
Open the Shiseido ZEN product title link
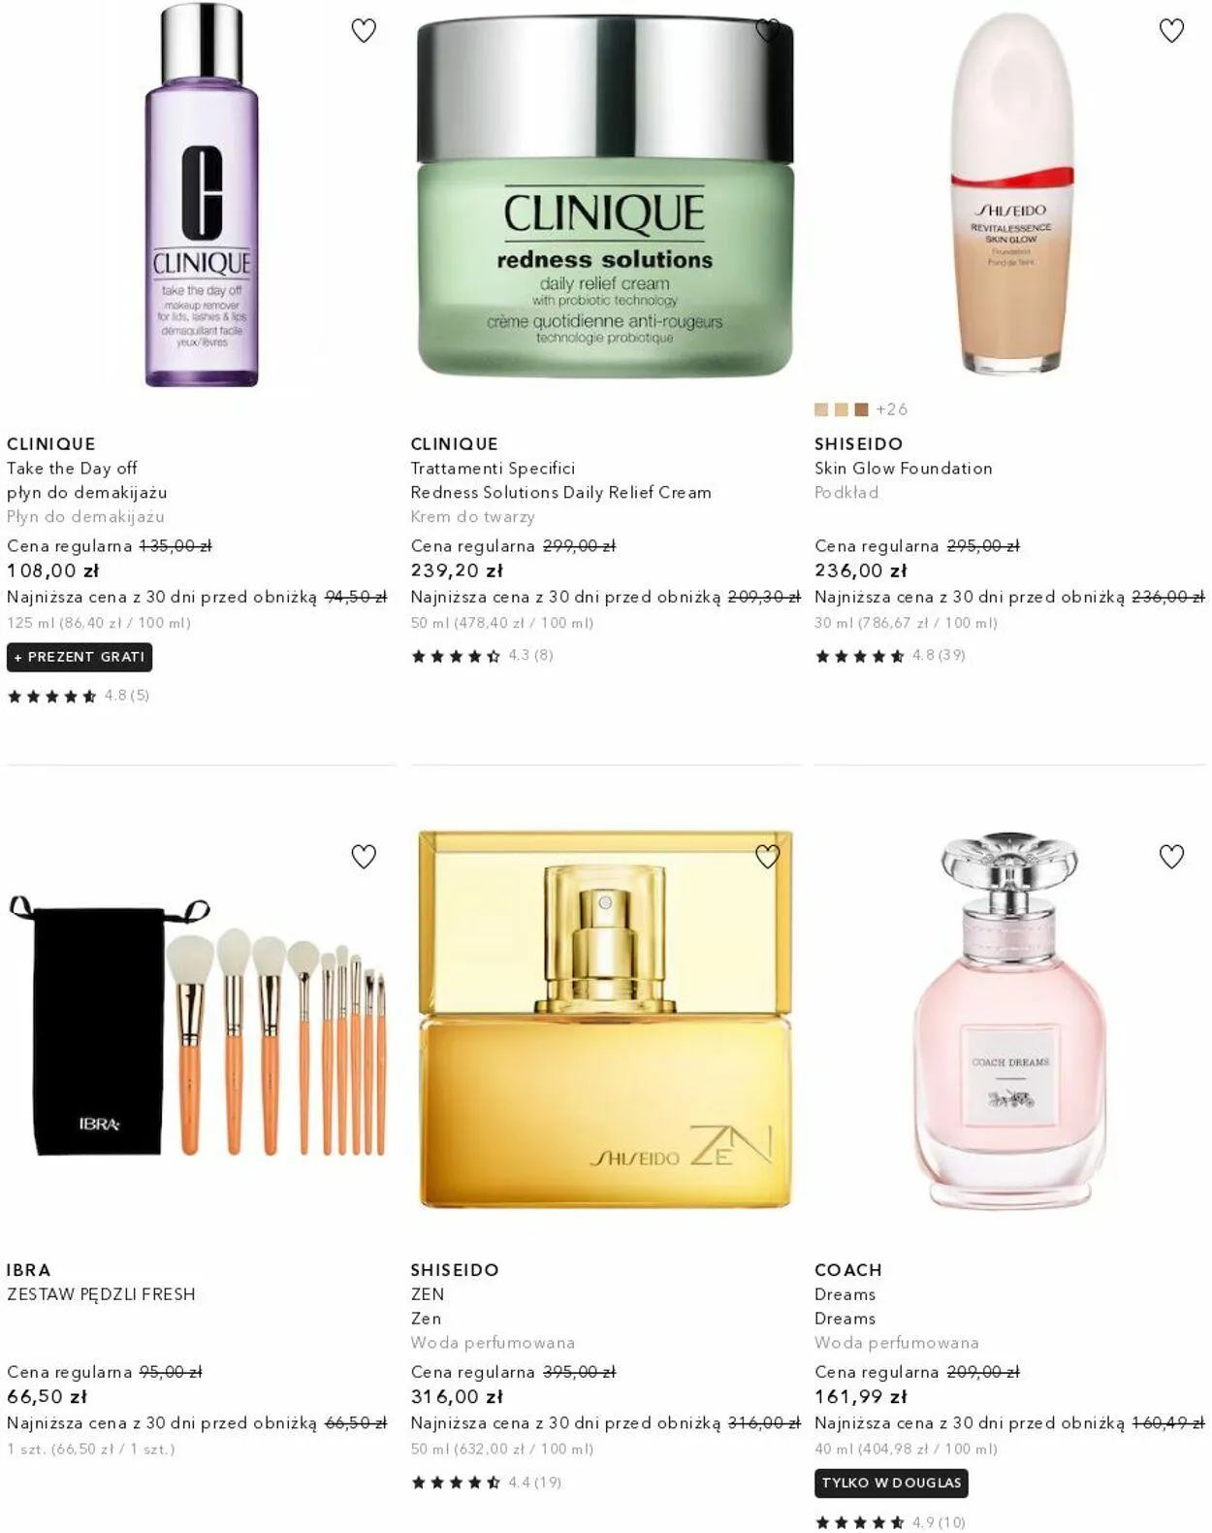coord(427,1294)
